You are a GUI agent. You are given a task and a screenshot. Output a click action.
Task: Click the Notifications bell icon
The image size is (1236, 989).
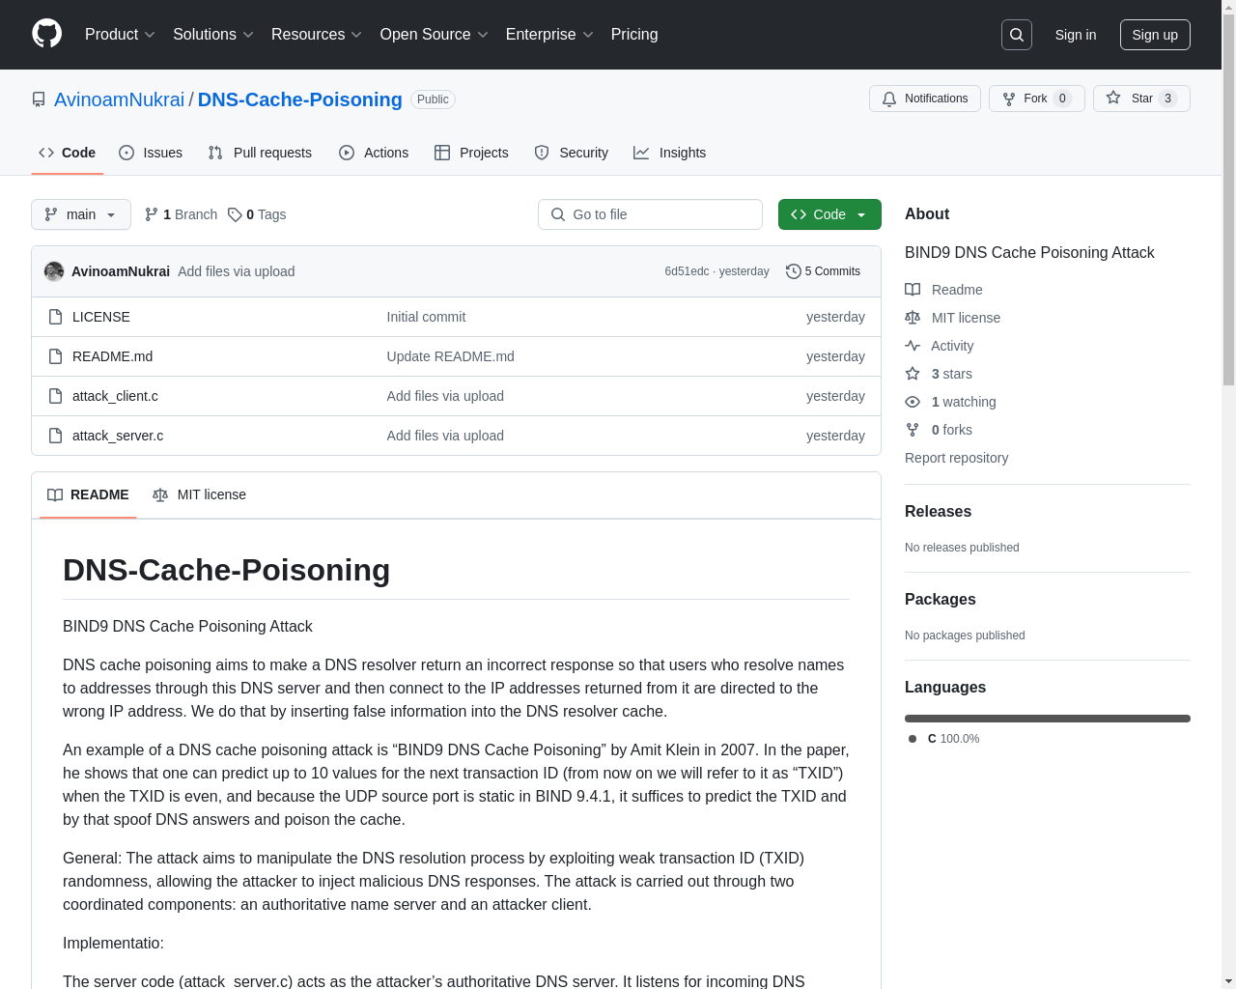(889, 99)
